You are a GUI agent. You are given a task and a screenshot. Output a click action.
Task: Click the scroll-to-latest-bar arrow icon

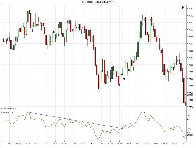[x=183, y=7]
